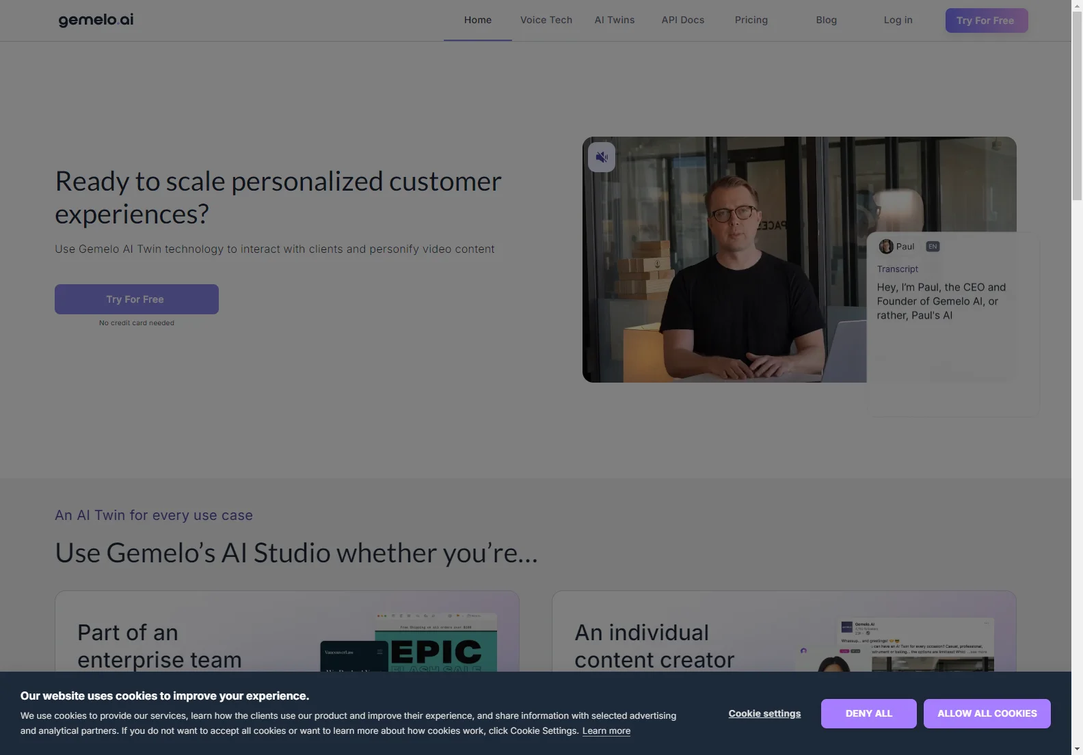Image resolution: width=1083 pixels, height=755 pixels.
Task: Click the gemelo.ai logo
Action: click(x=96, y=20)
